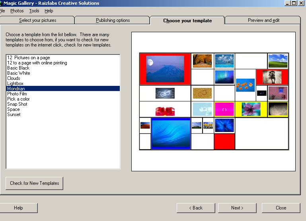Image resolution: width=306 pixels, height=221 pixels.
Task: Click the moon surface thumbnail
Action: (x=278, y=109)
